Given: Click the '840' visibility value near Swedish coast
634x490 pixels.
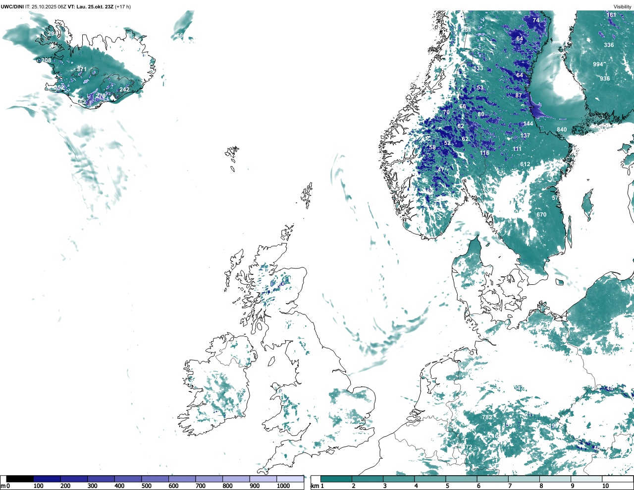Looking at the screenshot, I should coord(562,130).
